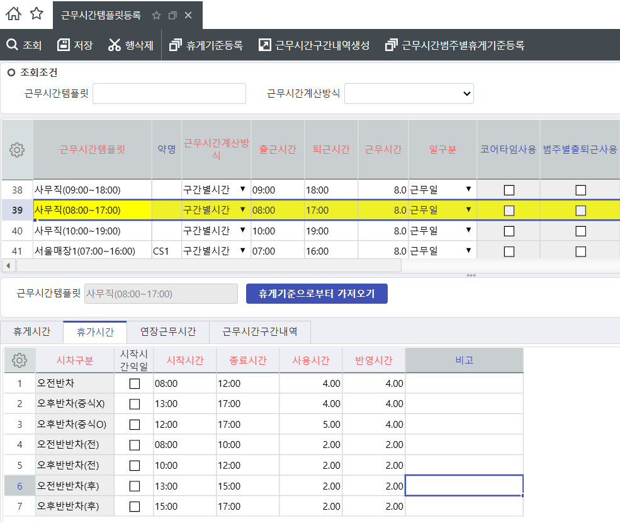
Task: Click the 조회 search magnifier icon
Action: [x=13, y=45]
